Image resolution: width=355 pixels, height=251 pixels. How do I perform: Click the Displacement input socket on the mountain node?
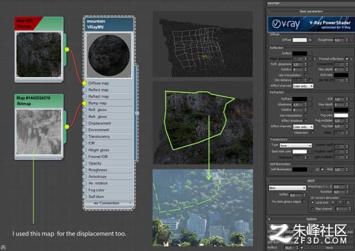click(84, 123)
